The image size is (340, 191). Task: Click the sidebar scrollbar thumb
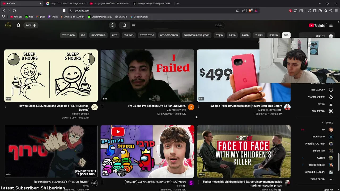tap(338, 162)
